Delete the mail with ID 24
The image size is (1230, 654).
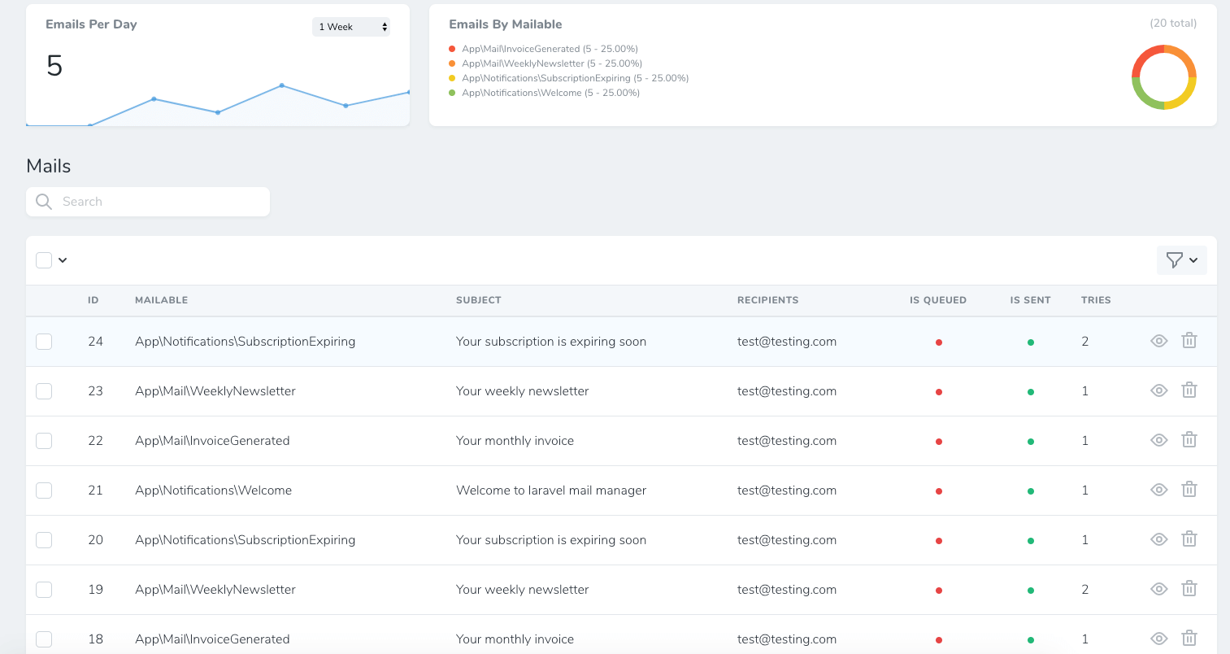[1189, 341]
